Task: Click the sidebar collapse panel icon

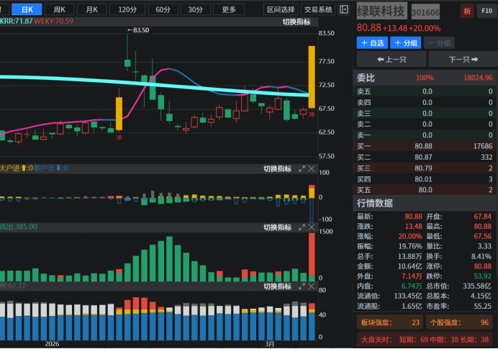Action: pos(345,9)
